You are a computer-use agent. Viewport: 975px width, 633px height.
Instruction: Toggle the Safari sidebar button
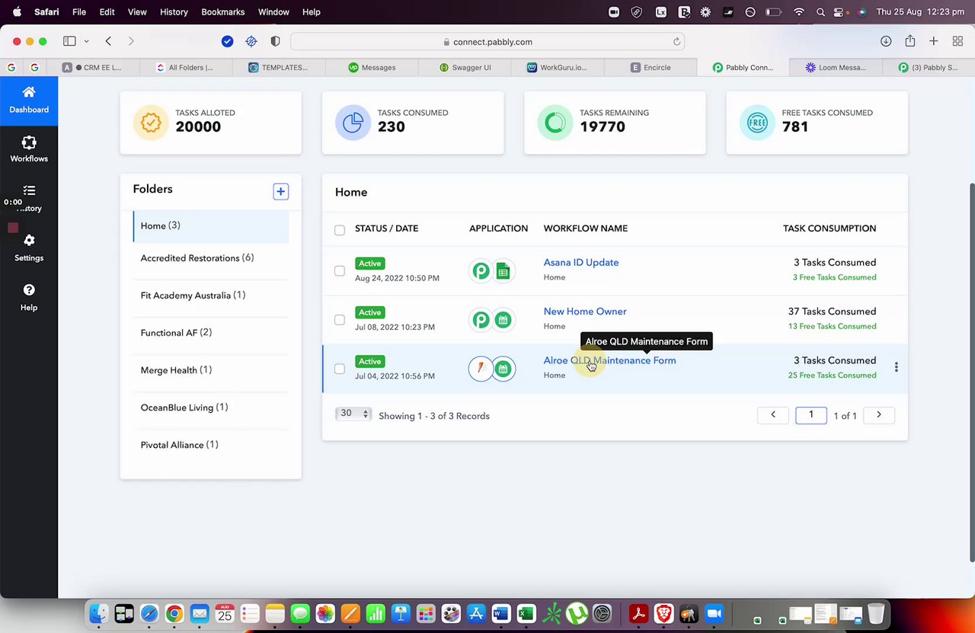tap(69, 41)
